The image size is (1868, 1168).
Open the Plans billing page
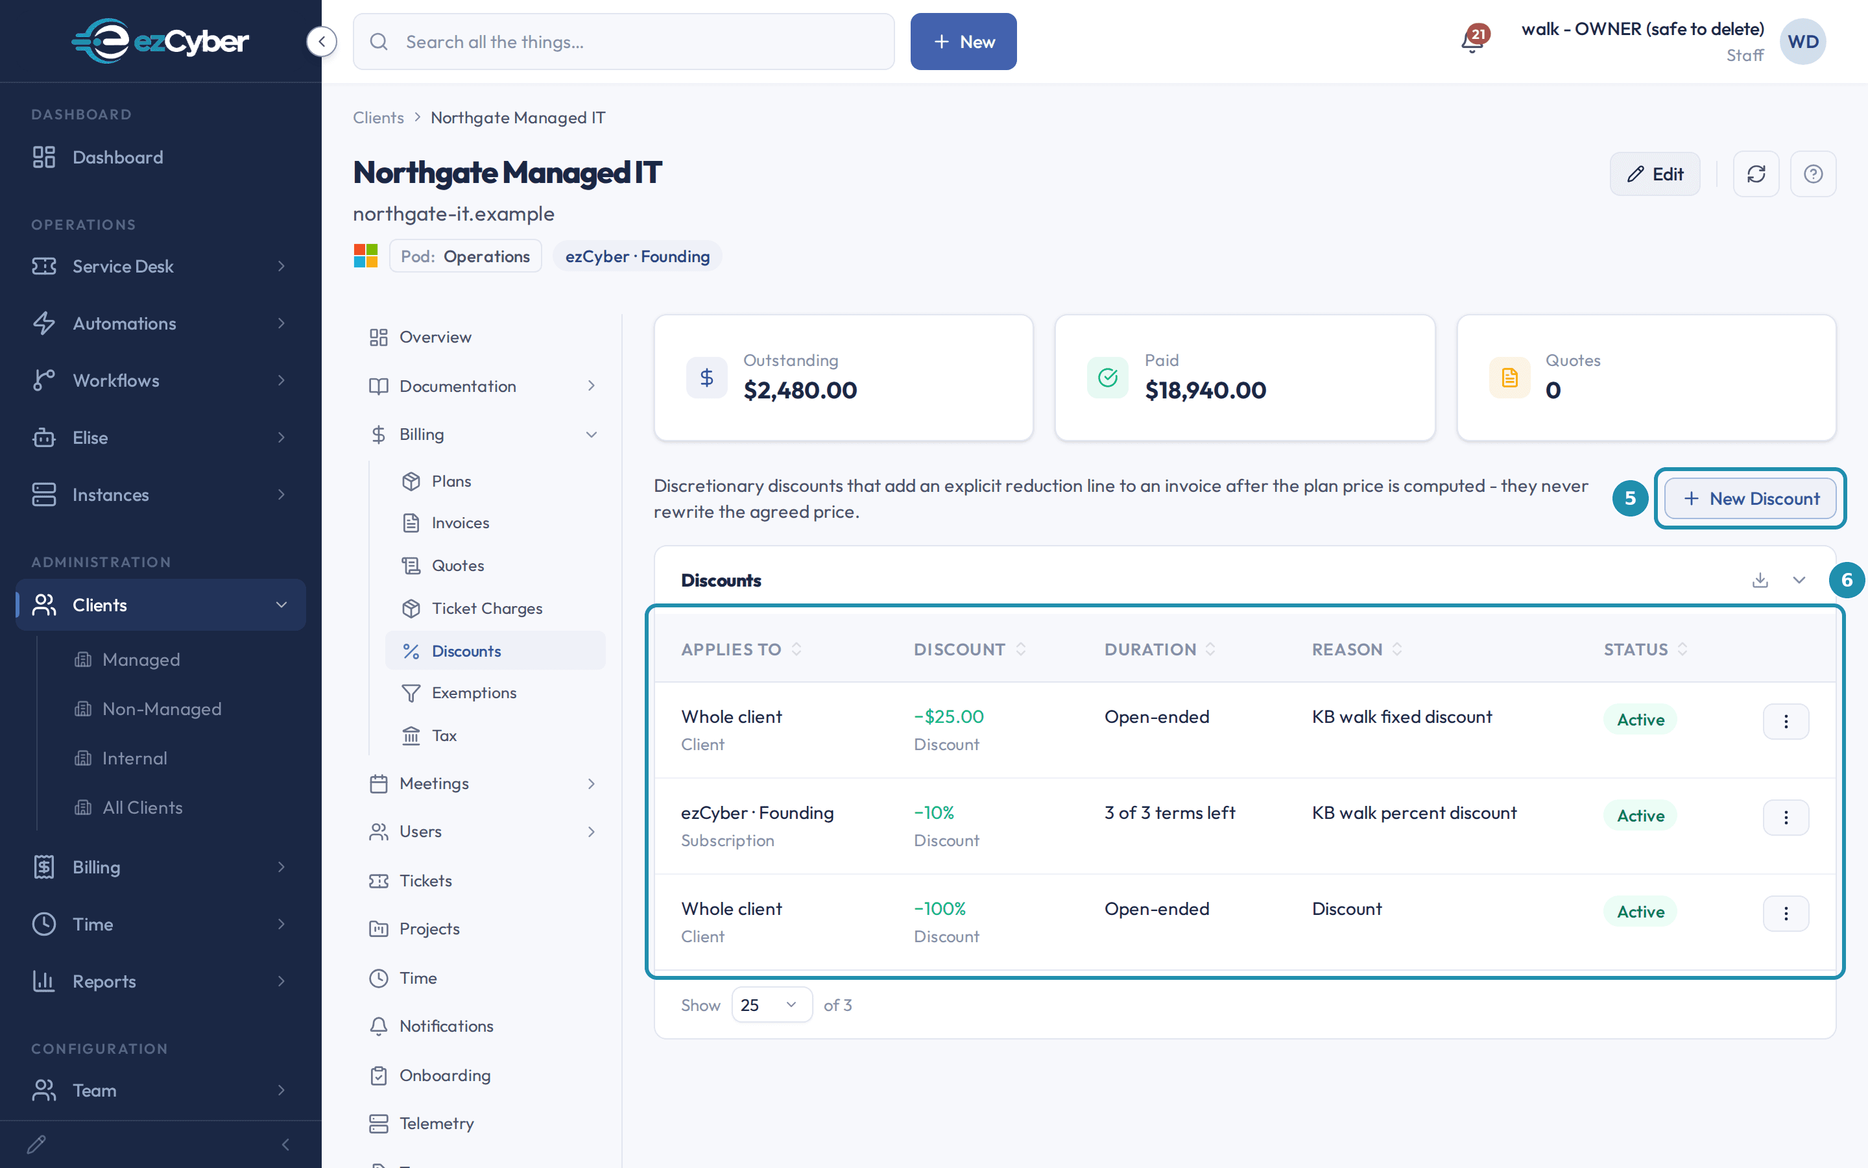click(x=496, y=481)
